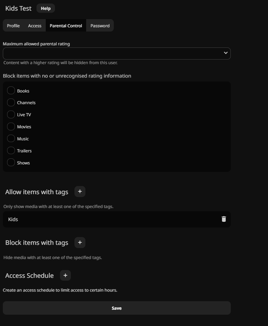This screenshot has height=326, width=268.
Task: Open the Access tab
Action: point(35,26)
